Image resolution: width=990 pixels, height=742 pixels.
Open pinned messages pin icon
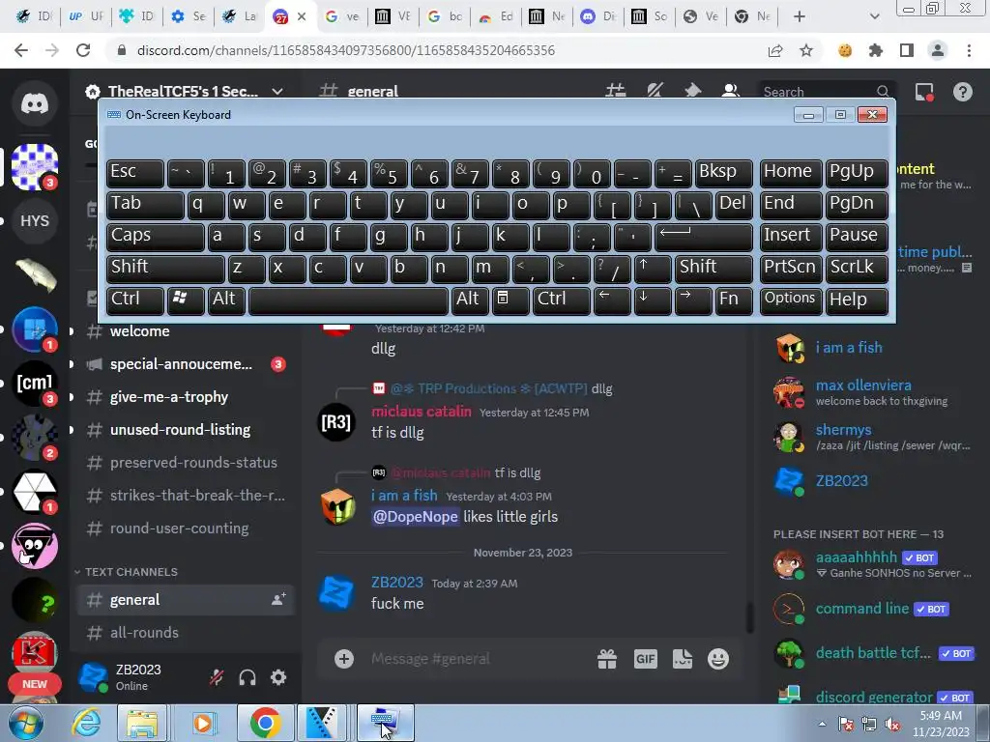point(692,92)
